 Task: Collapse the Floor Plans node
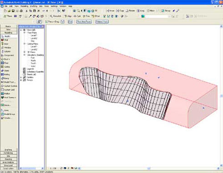[x=24, y=33]
